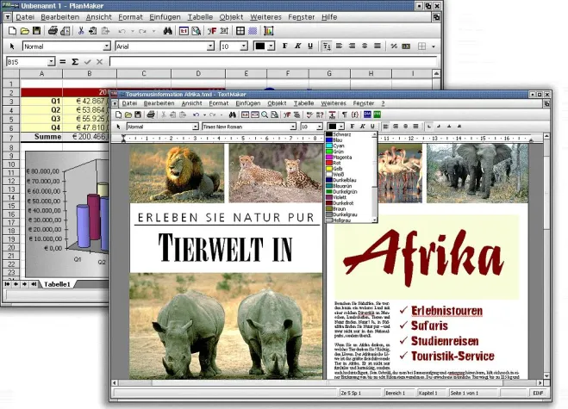Click the binoculars search icon in TextMaker
Screen dimensions: 568x409
(x=233, y=114)
